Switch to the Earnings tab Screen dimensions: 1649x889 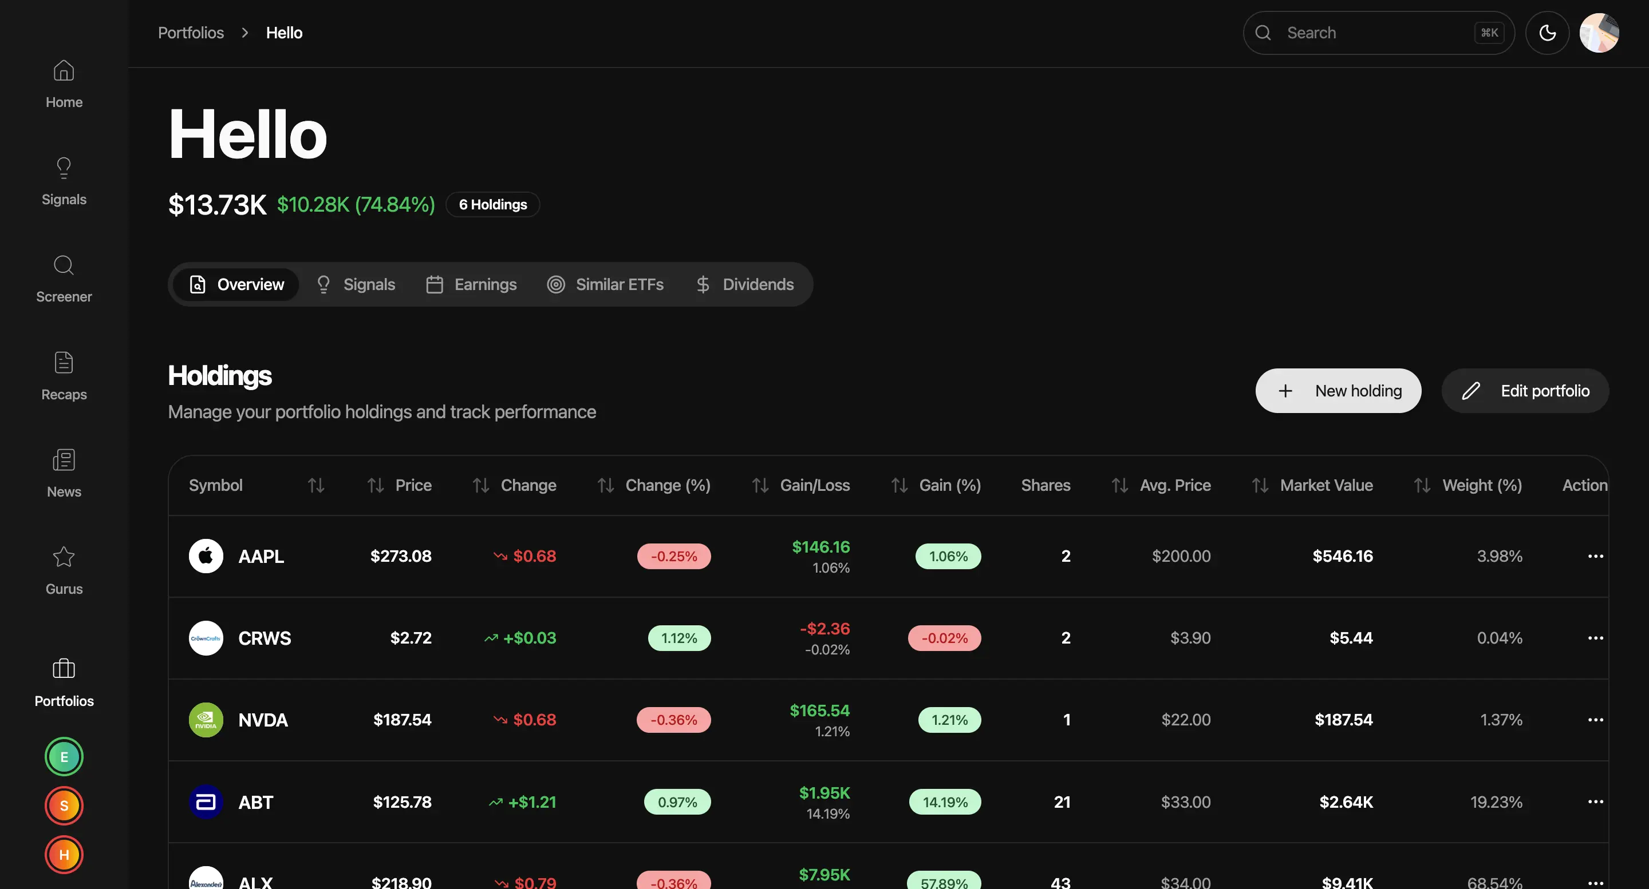point(471,284)
